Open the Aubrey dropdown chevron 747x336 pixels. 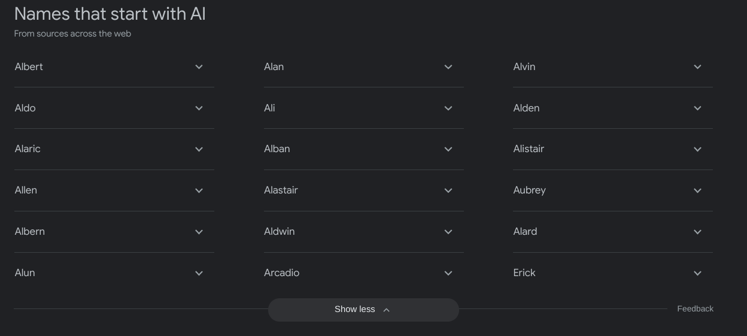coord(697,190)
